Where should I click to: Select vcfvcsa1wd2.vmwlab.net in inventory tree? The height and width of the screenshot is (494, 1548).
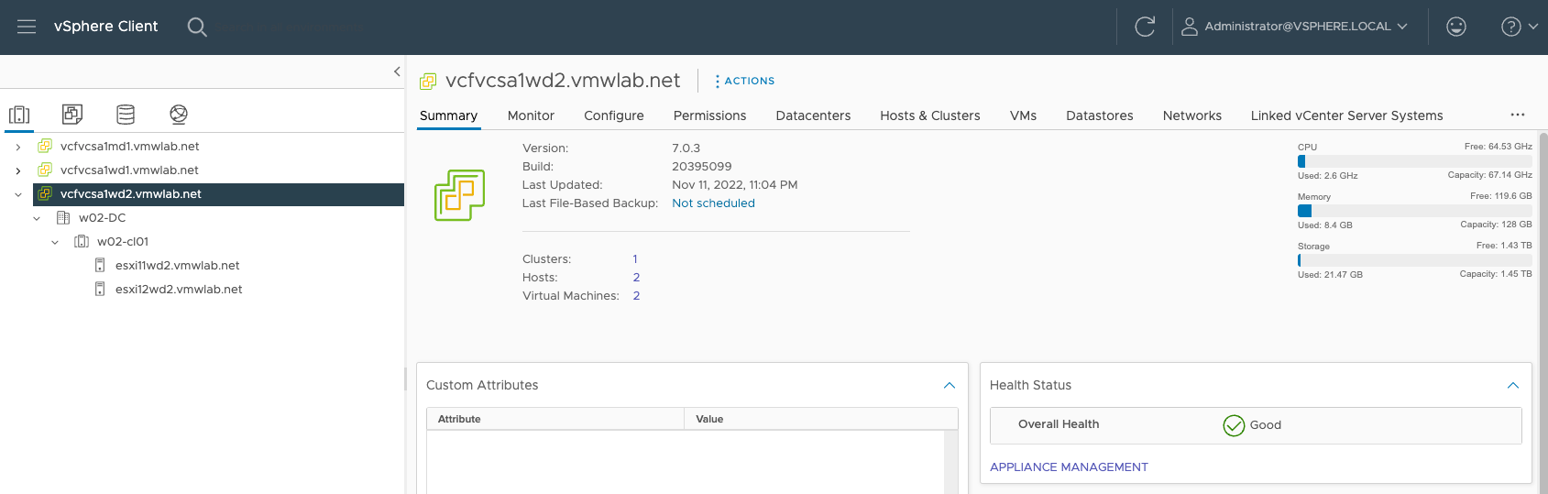(131, 193)
